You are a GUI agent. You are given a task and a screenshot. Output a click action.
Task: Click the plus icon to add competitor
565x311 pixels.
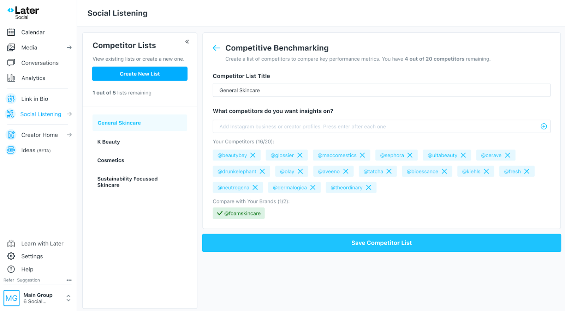point(544,127)
